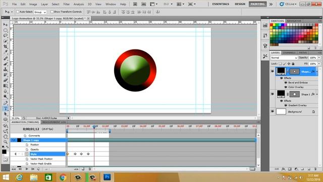323x182 pixels.
Task: Click the Painting workspace button
Action: 257,4
